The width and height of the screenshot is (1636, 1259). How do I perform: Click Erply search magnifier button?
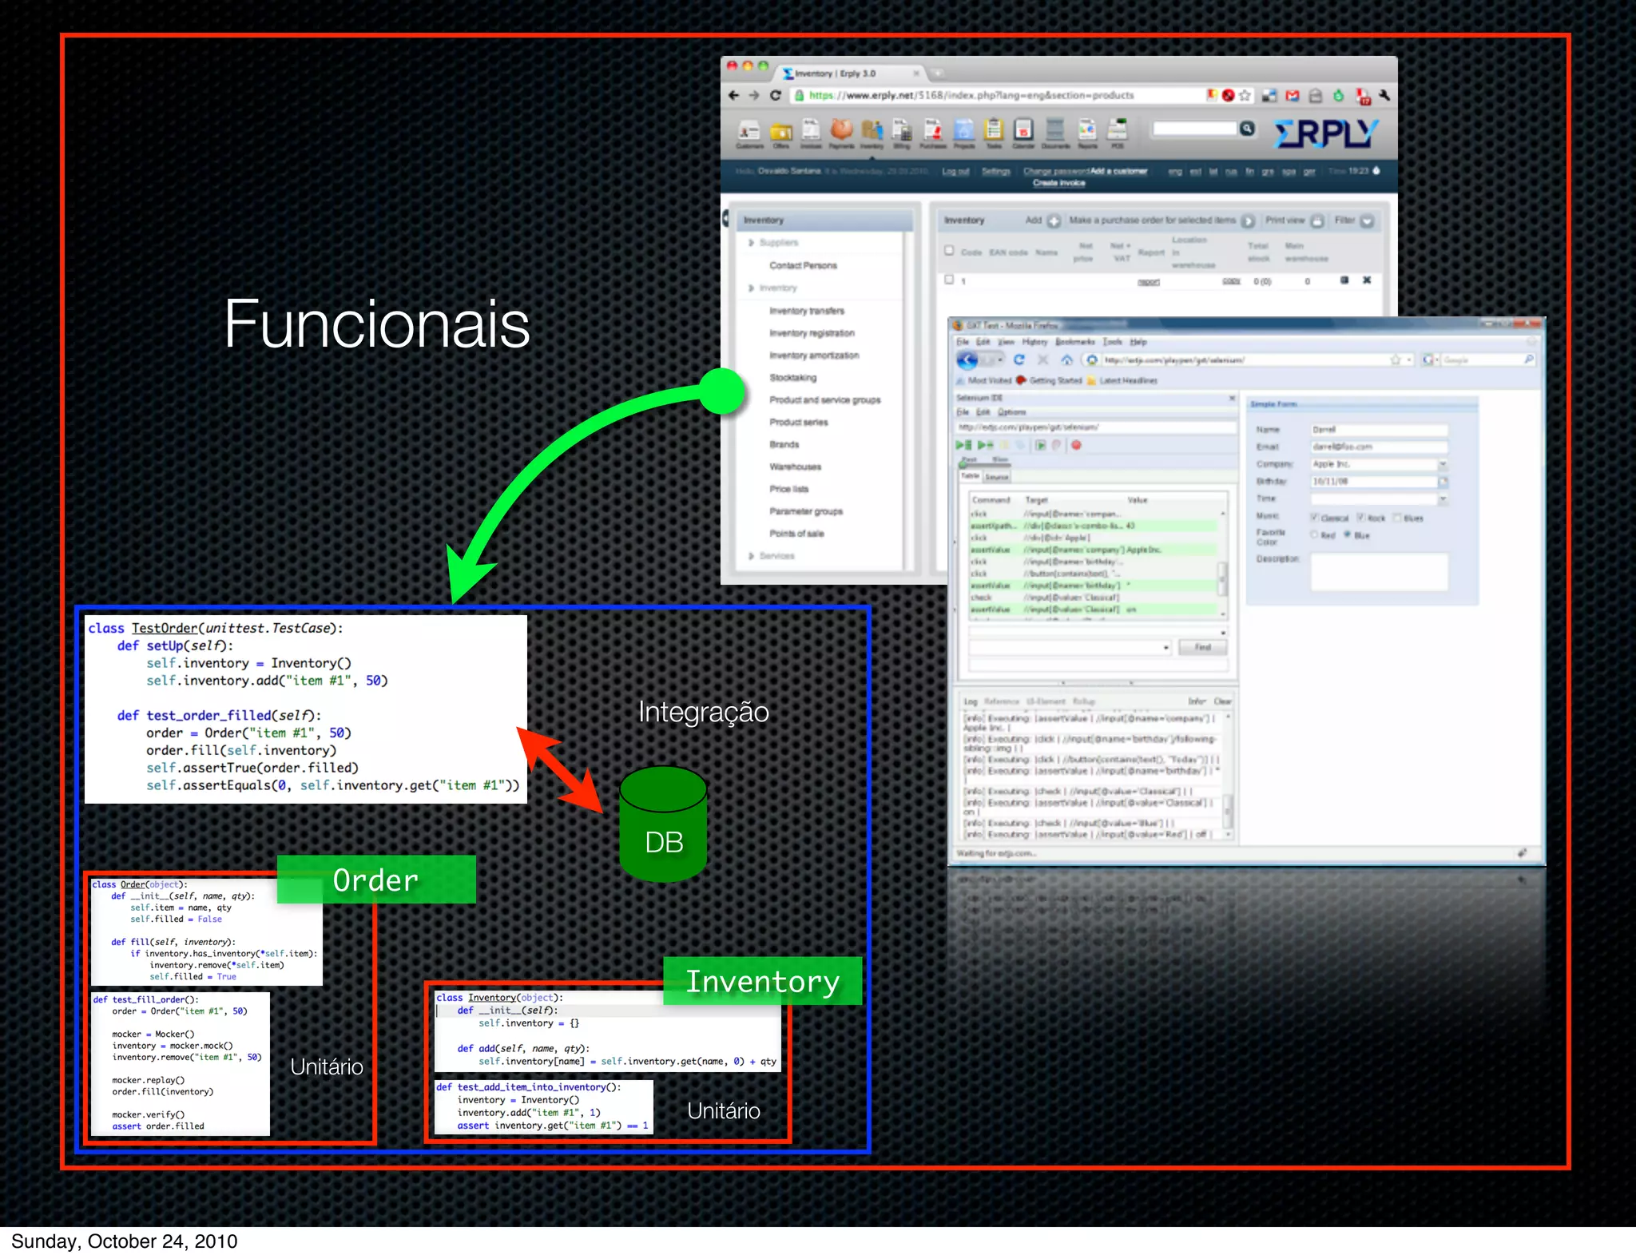pyautogui.click(x=1247, y=129)
